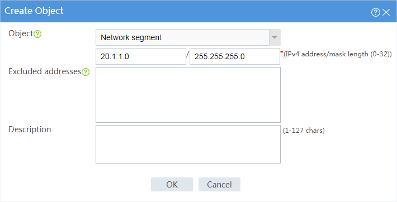The width and height of the screenshot is (397, 202).
Task: Click the red required asterisk marker
Action: 282,52
